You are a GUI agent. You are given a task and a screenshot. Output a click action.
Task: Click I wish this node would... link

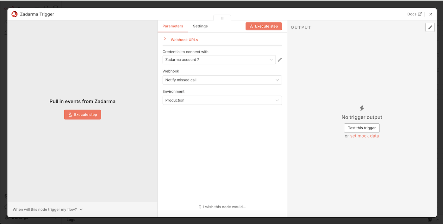point(222,207)
